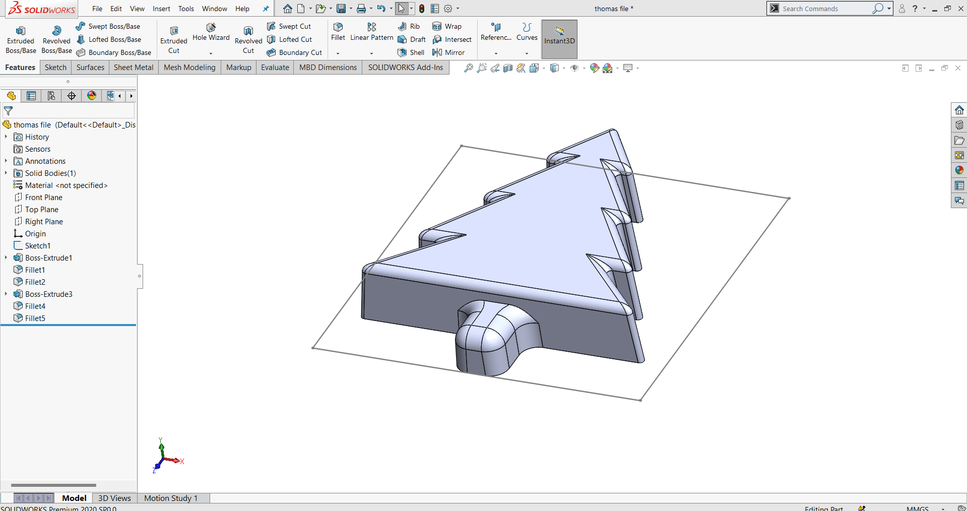Open Hole Wizard dropdown arrow
Viewport: 967px width, 511px height.
click(x=211, y=53)
